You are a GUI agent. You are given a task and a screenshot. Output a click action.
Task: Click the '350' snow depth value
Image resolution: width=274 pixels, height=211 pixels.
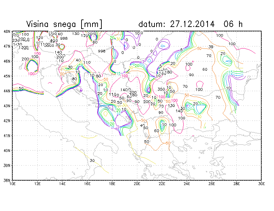click(161, 89)
